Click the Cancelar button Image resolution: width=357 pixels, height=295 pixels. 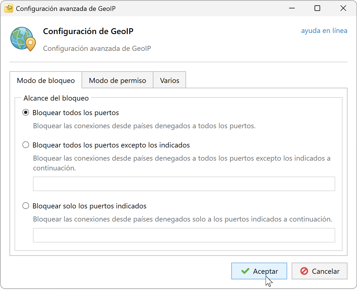[x=320, y=271]
